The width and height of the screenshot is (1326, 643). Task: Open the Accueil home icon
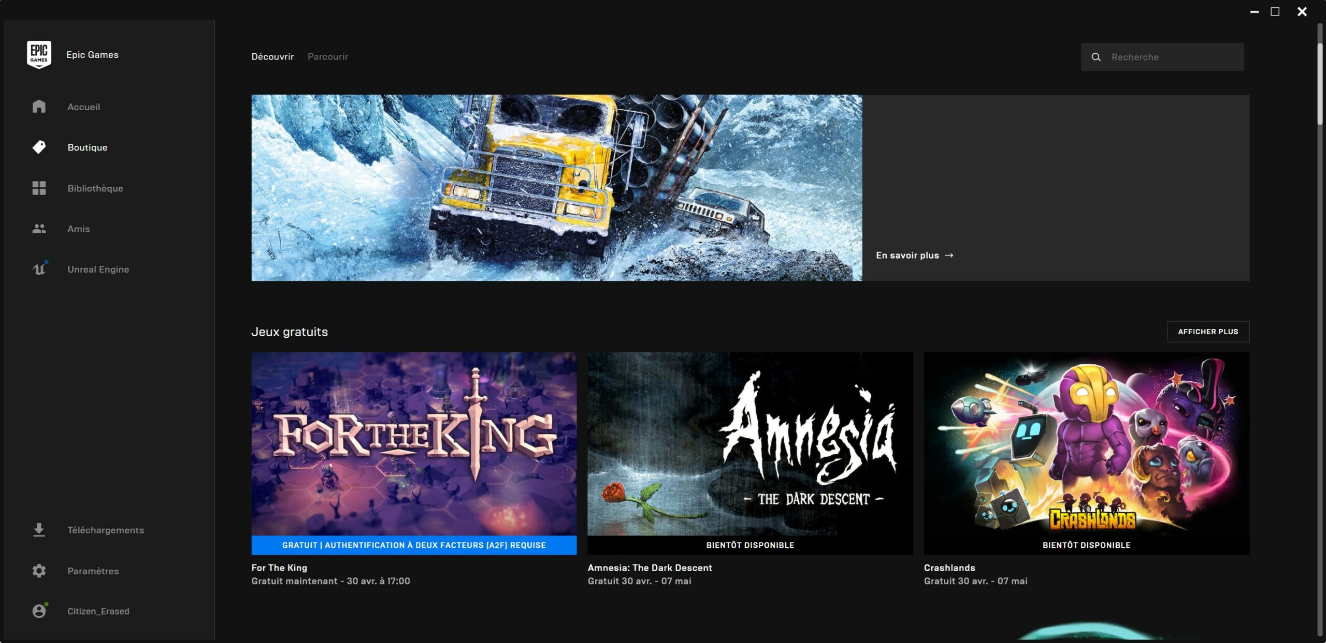(x=39, y=107)
